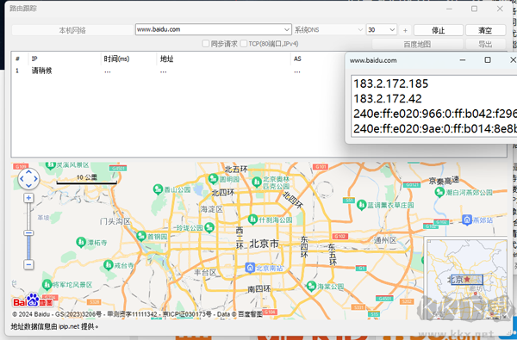Select row 1 请稍候 in the trace table
Screen dimensions: 517x340
click(178, 71)
